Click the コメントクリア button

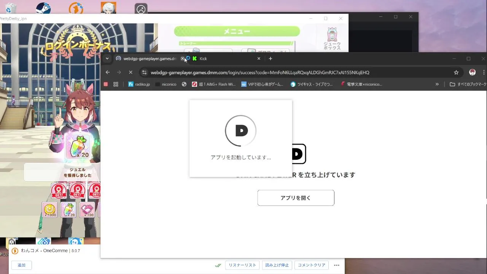(312, 265)
